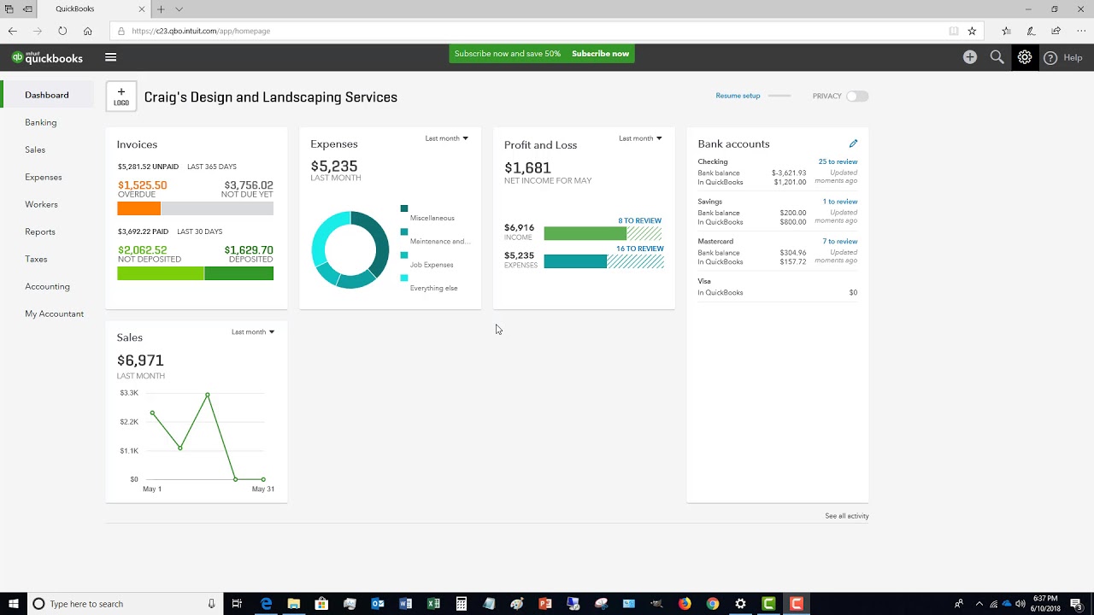Click the browser Back arrow
Screen dimensions: 1094x615
13,31
